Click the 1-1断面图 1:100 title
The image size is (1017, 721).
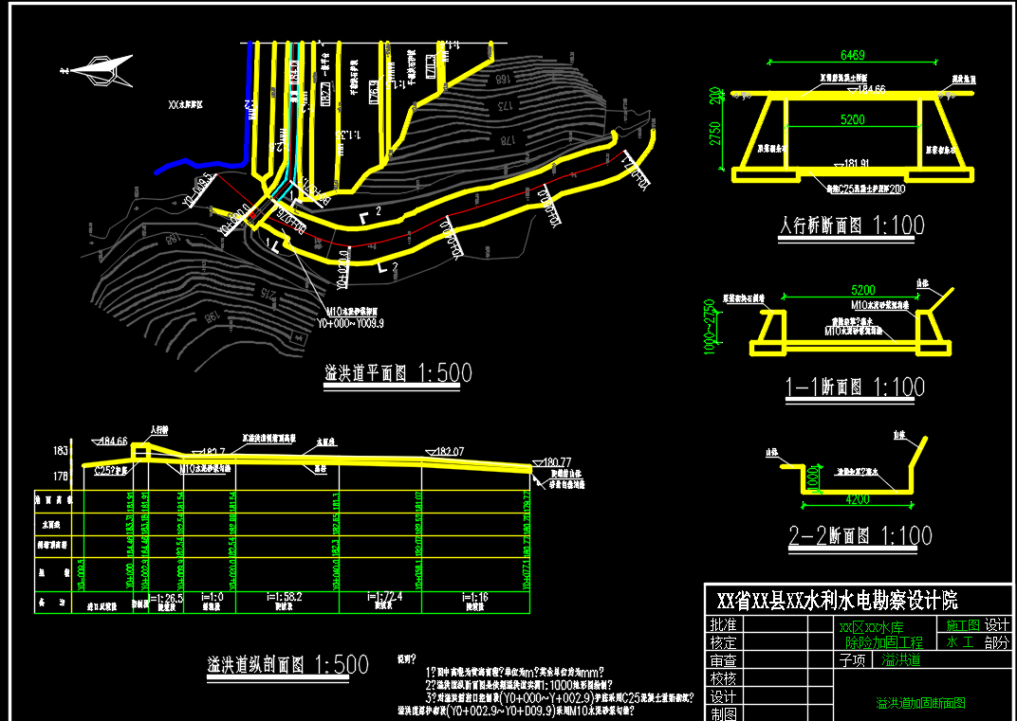(x=855, y=388)
